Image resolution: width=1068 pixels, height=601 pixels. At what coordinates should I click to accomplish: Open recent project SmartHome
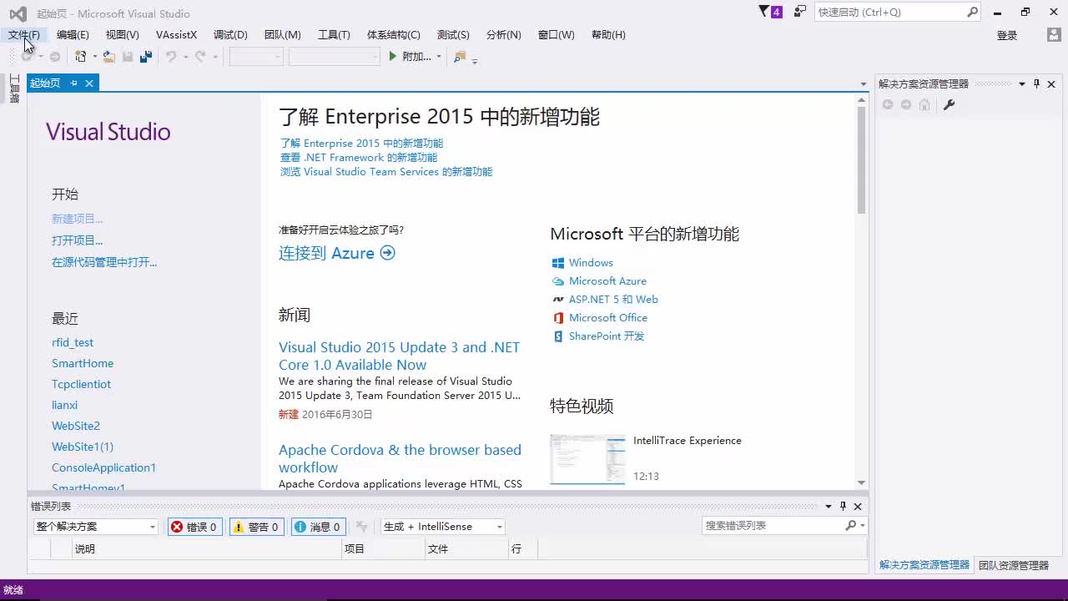(83, 363)
